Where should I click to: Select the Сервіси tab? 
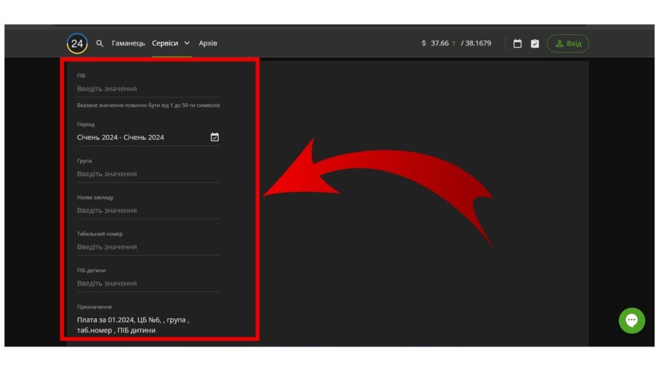click(x=165, y=43)
